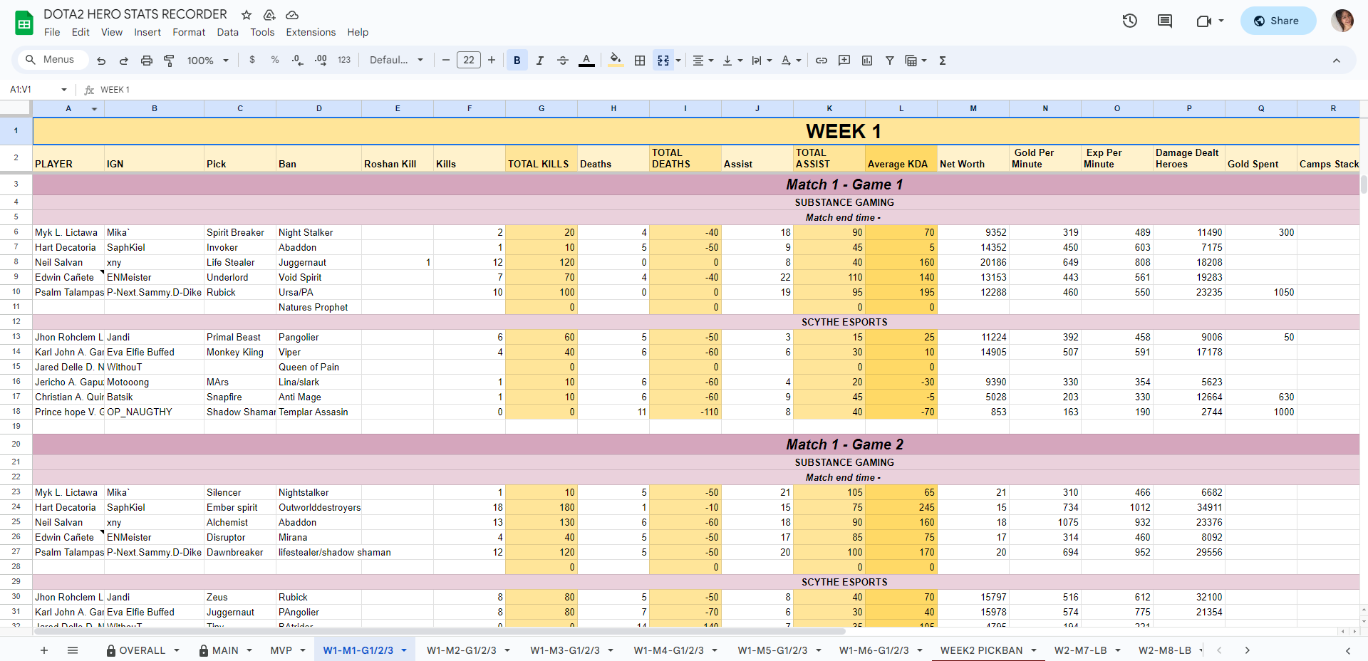Viewport: 1368px width, 661px height.
Task: Increase decimal places
Action: tap(321, 61)
